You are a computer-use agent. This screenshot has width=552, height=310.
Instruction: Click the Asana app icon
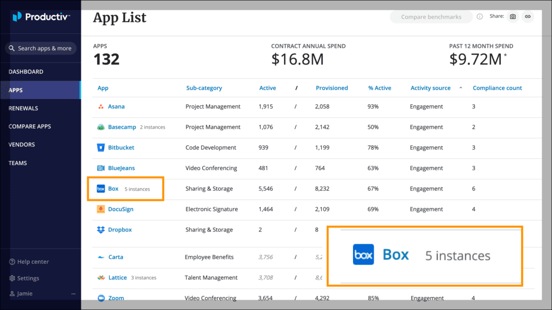(x=101, y=107)
